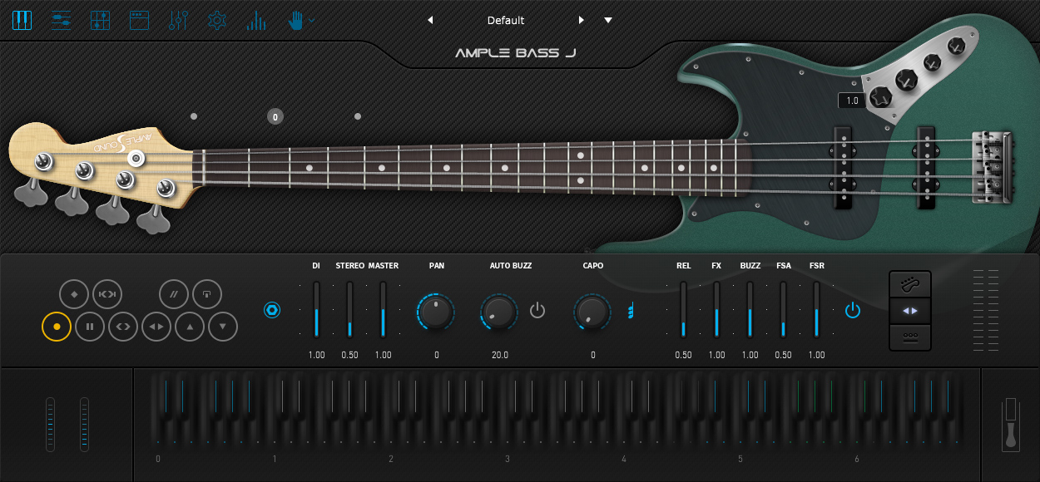Click the PAN knob
1040x482 pixels.
[x=436, y=312]
